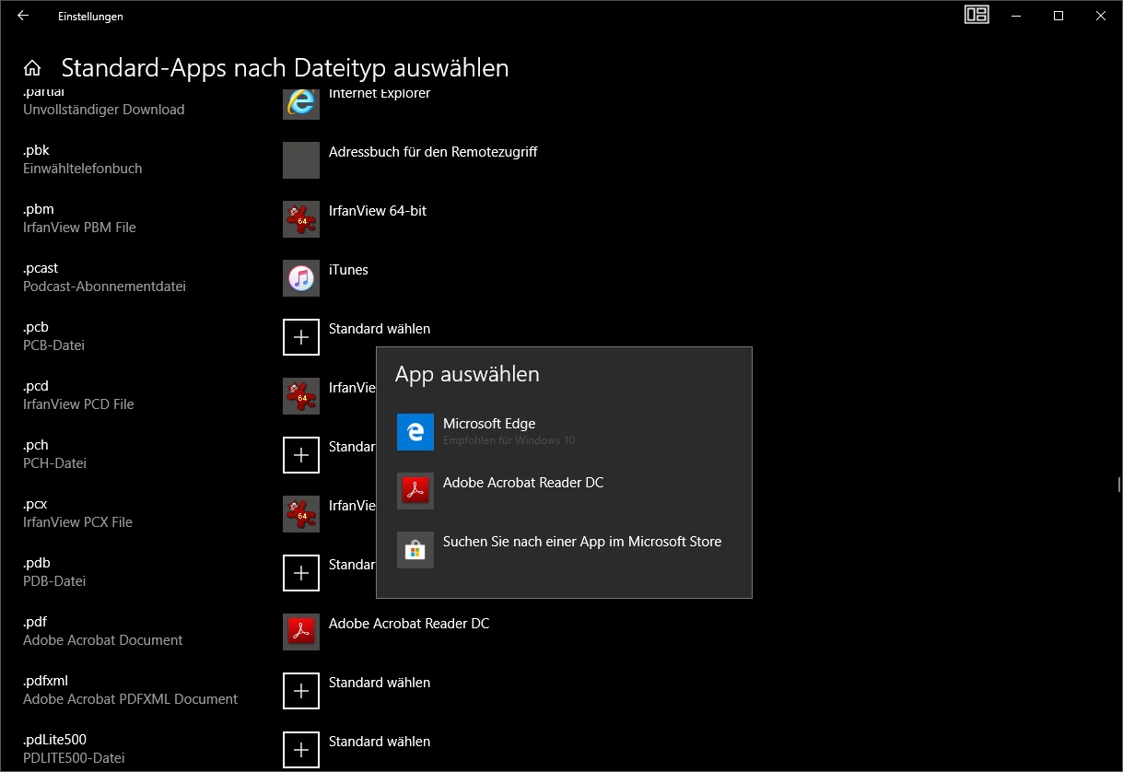Click the plus icon for .pch

point(301,455)
